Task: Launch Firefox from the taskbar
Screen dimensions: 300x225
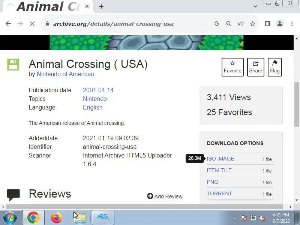Action: click(57, 218)
